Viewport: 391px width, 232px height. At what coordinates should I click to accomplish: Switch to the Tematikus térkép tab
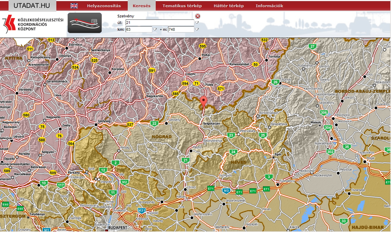182,6
